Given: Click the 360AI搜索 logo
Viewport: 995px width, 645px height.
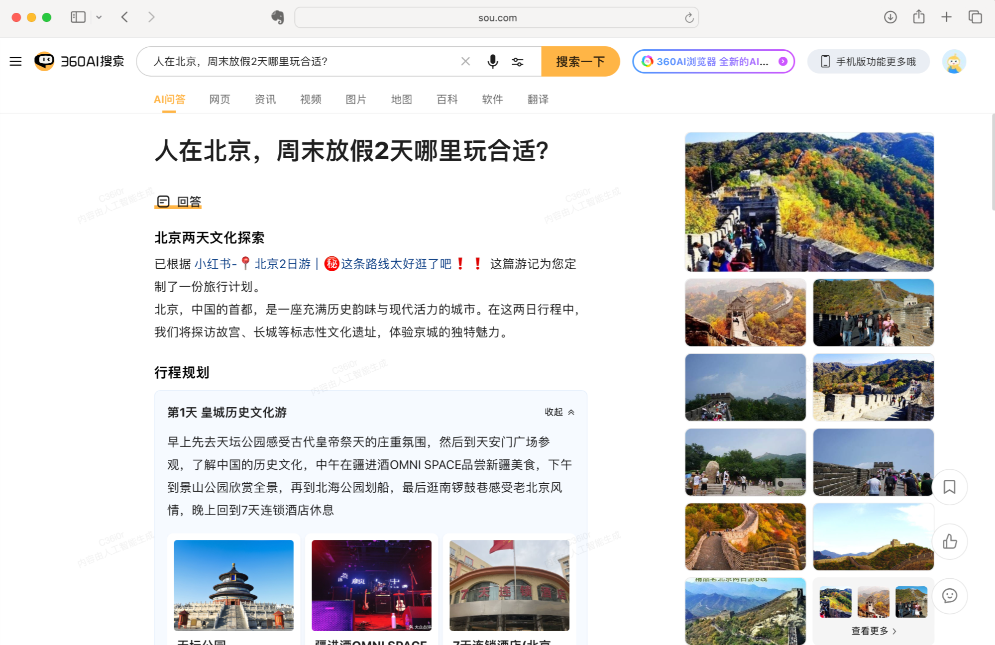Looking at the screenshot, I should tap(79, 61).
